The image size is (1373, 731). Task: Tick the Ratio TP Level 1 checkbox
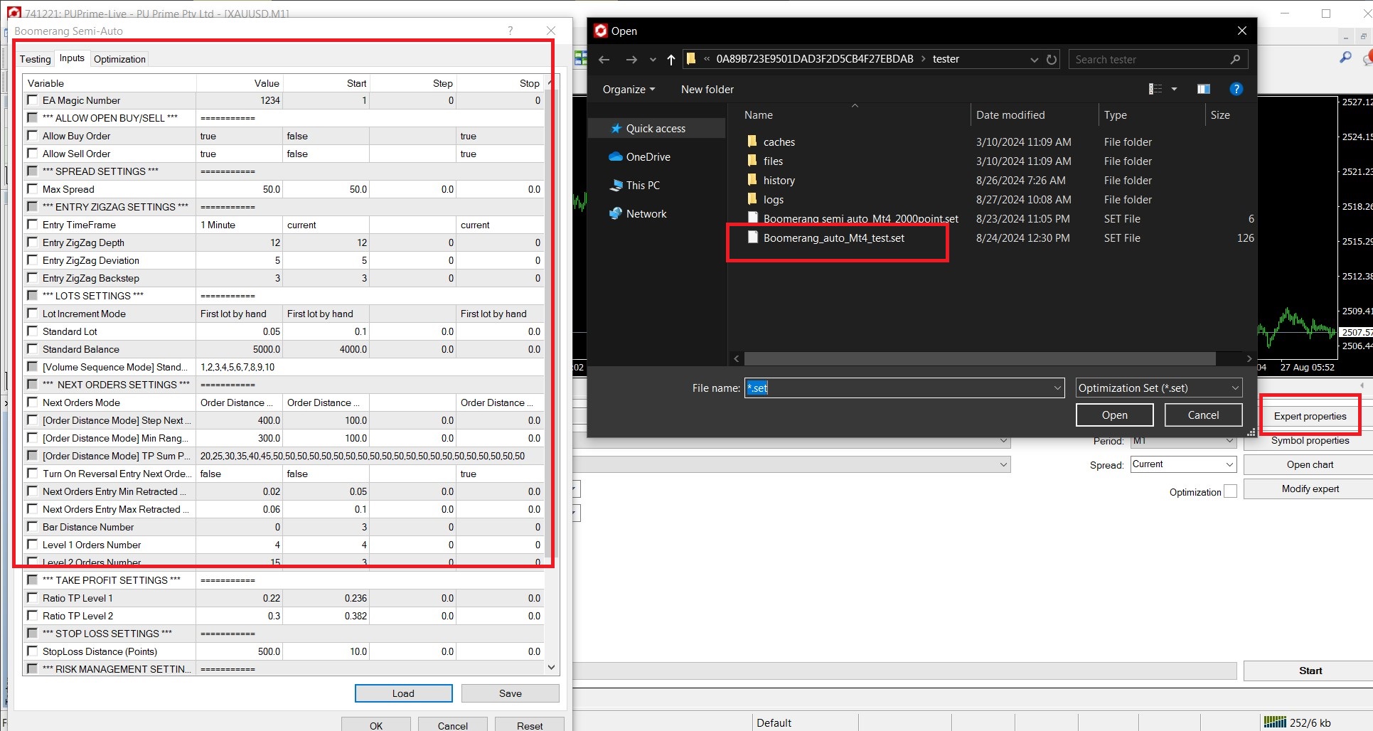[32, 598]
